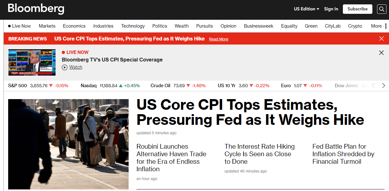Open the Bloomberg TV live video thumbnail
Viewport: 389px width, 191px height.
click(x=32, y=62)
